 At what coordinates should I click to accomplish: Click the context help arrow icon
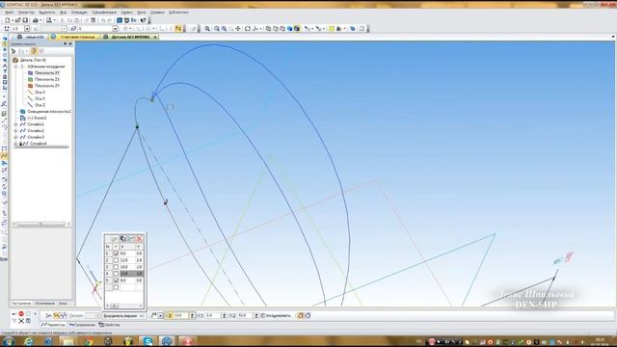coord(143,20)
